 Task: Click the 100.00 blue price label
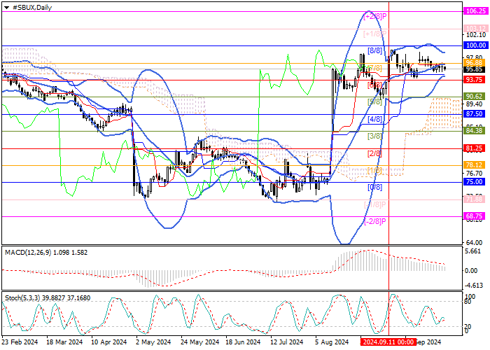[x=475, y=45]
